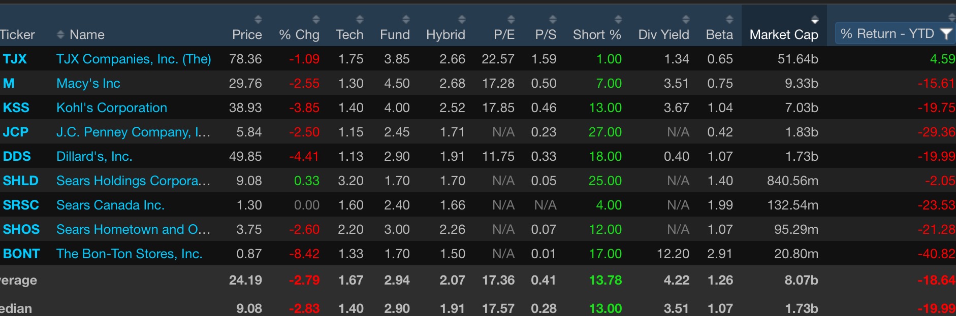Image resolution: width=956 pixels, height=316 pixels.
Task: Open the M ticker link
Action: click(x=9, y=83)
